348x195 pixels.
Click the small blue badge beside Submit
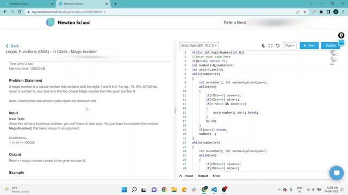[x=341, y=43]
